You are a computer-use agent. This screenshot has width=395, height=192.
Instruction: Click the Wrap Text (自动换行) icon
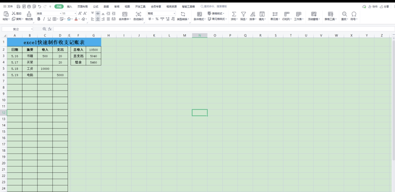point(138,14)
